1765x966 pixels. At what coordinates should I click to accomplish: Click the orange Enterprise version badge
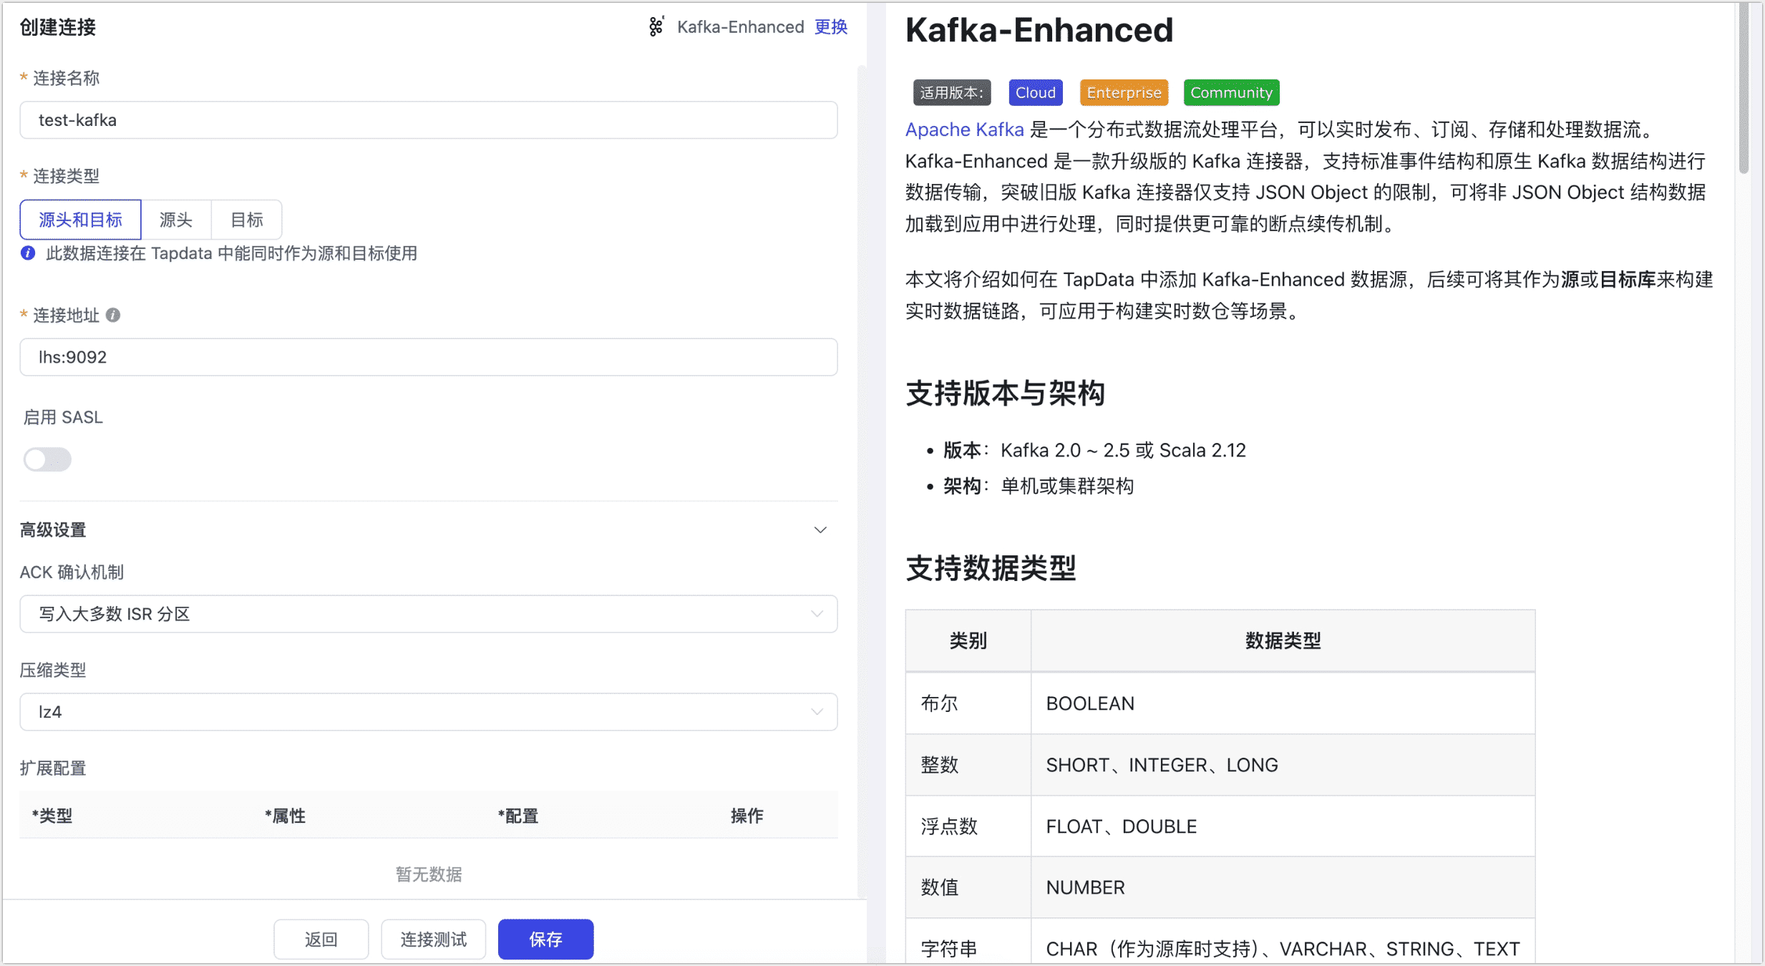1123,92
